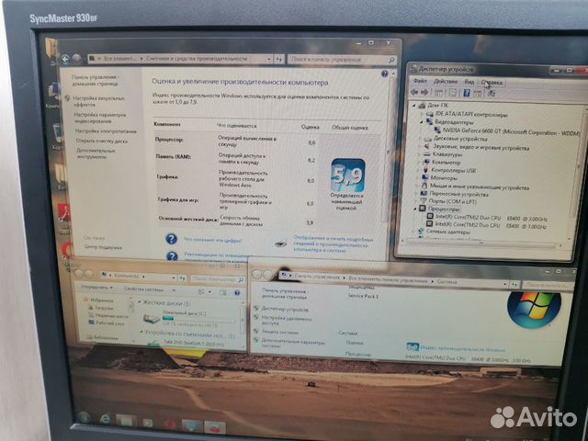Image resolution: width=588 pixels, height=441 pixels.
Task: Select Рабочий стол in Computer window sidebar
Action: tap(110, 323)
